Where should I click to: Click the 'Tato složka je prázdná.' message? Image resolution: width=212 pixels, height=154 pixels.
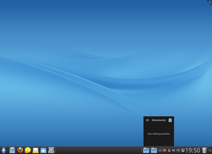pyautogui.click(x=159, y=134)
